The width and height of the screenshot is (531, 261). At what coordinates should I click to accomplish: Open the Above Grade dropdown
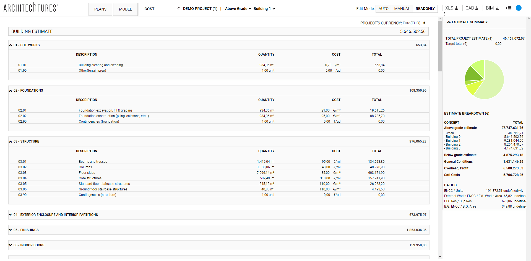238,9
